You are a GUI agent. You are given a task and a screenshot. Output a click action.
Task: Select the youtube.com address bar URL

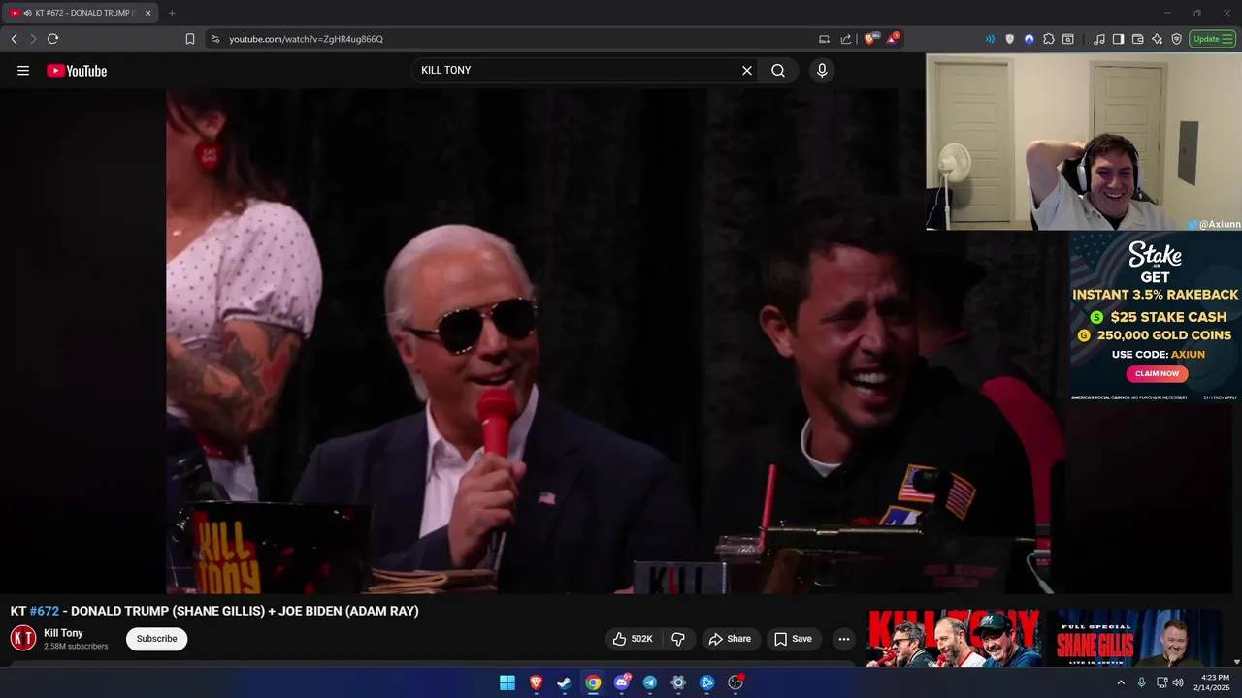pyautogui.click(x=307, y=39)
